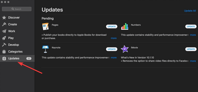Click the Develop hammer icon

click(4, 45)
